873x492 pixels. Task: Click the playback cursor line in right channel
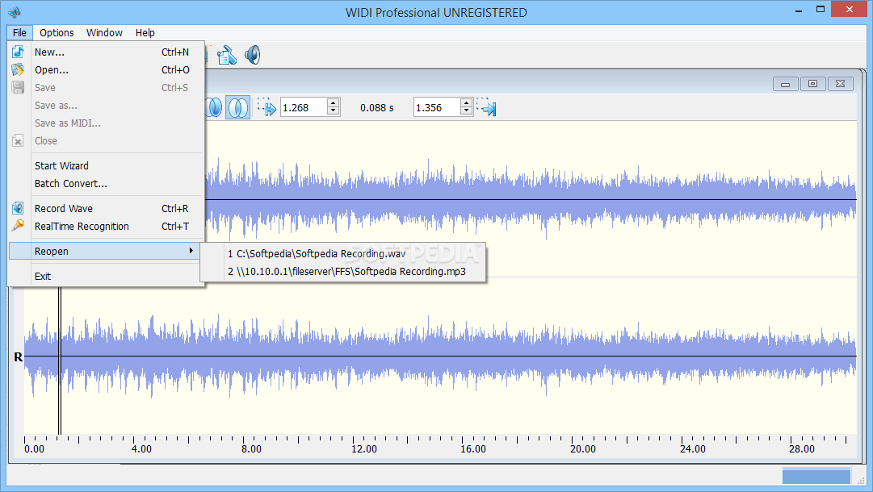click(60, 361)
